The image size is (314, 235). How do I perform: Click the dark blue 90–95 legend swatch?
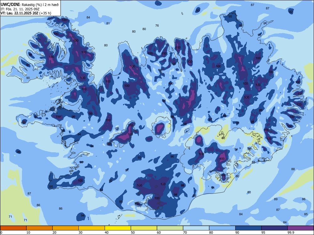tap(248, 228)
